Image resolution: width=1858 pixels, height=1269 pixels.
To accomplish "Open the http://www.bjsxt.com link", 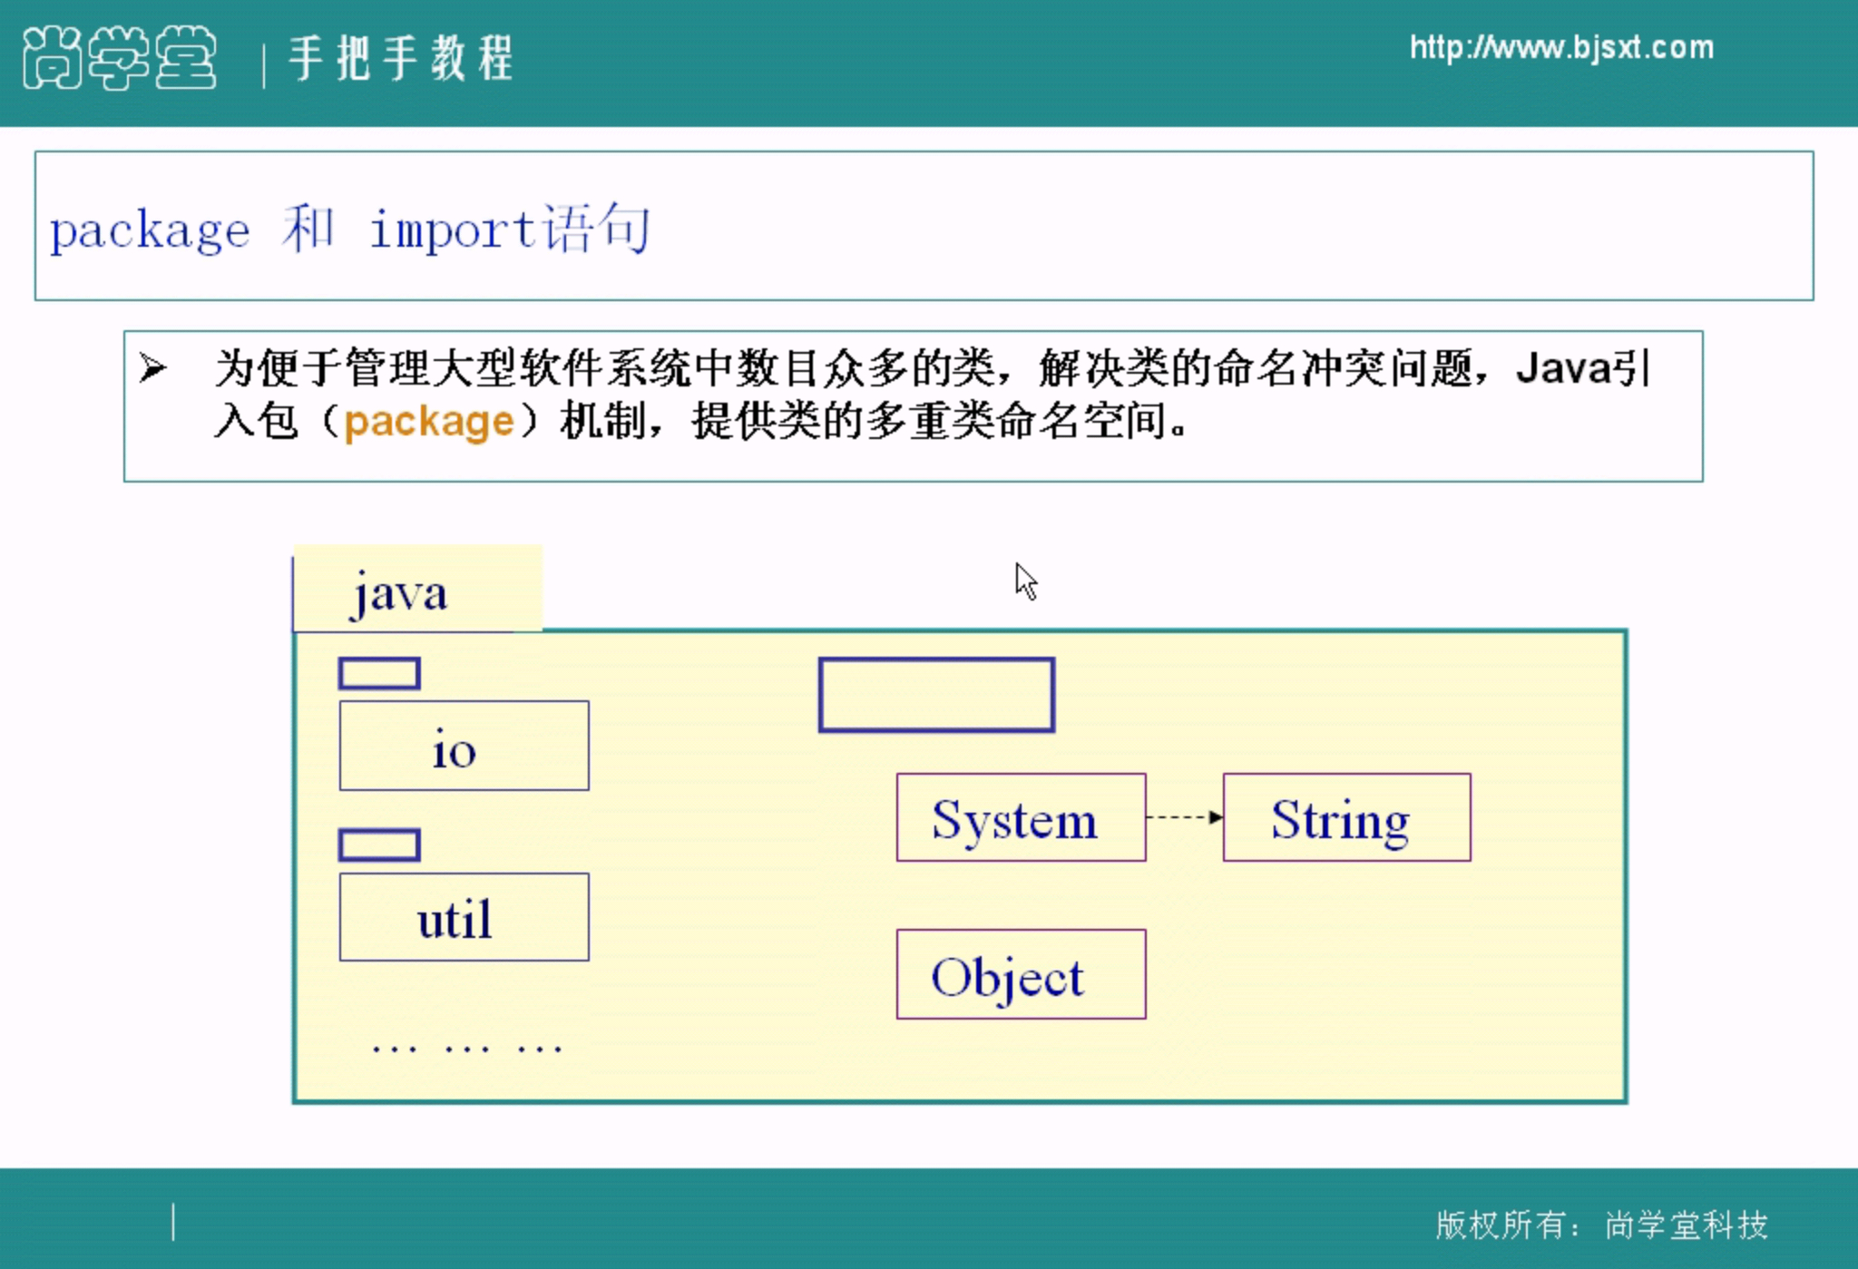I will coord(1560,47).
